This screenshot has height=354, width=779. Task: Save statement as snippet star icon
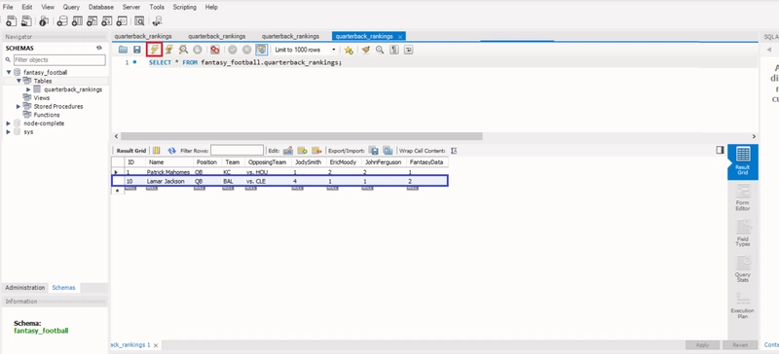349,50
